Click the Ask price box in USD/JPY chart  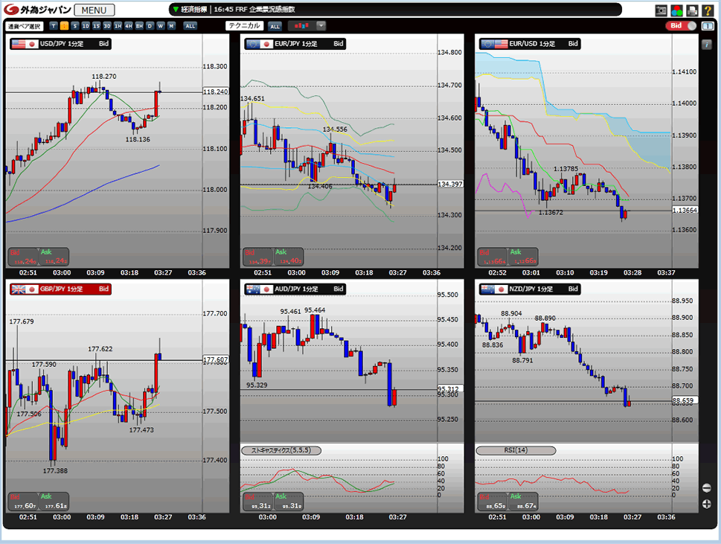click(x=54, y=257)
